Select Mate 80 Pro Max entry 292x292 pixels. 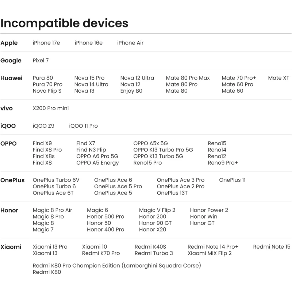click(x=188, y=78)
